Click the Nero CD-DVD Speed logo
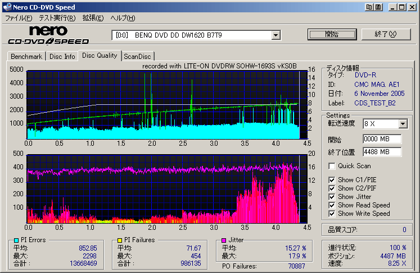Image resolution: width=420 pixels, height=273 pixels. click(x=48, y=35)
